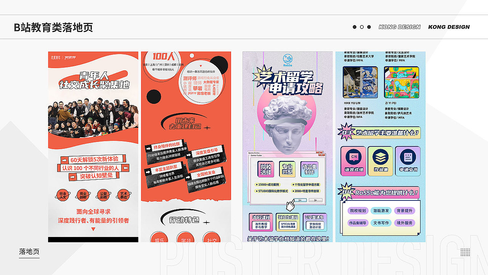Screen dimensions: 488x275
Task: Click the solid KONG DESIGN text
Action: [x=449, y=27]
